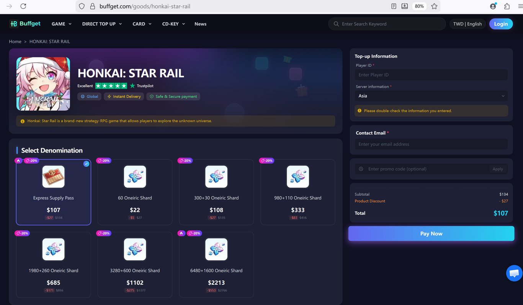The image size is (523, 305).
Task: Click the Buffget logo
Action: pos(25,24)
